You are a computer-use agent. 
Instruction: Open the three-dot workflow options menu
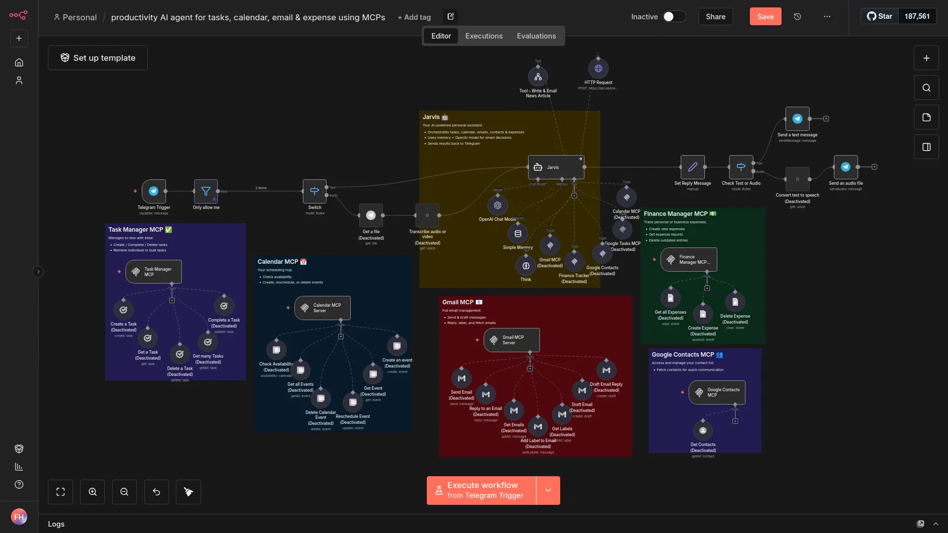[x=827, y=16]
